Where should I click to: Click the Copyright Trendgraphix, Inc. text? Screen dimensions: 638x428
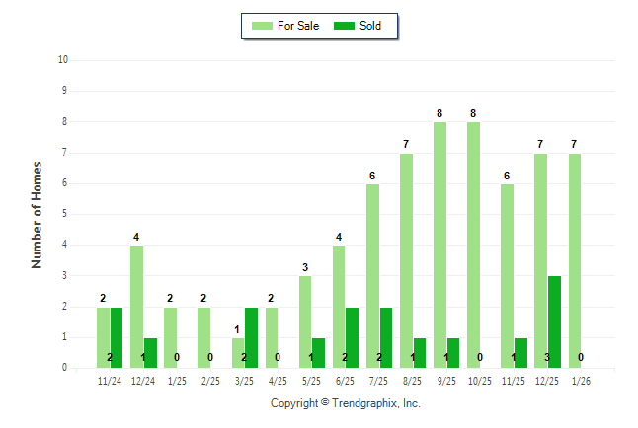[346, 403]
